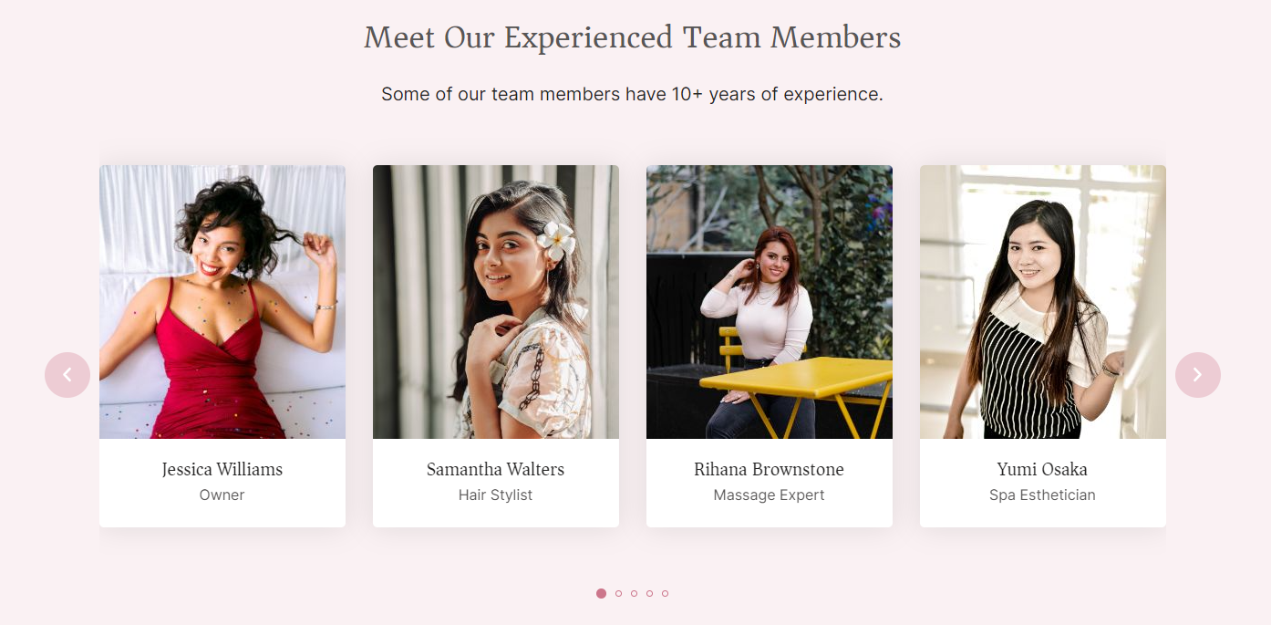Select the last pagination dot

[x=664, y=593]
